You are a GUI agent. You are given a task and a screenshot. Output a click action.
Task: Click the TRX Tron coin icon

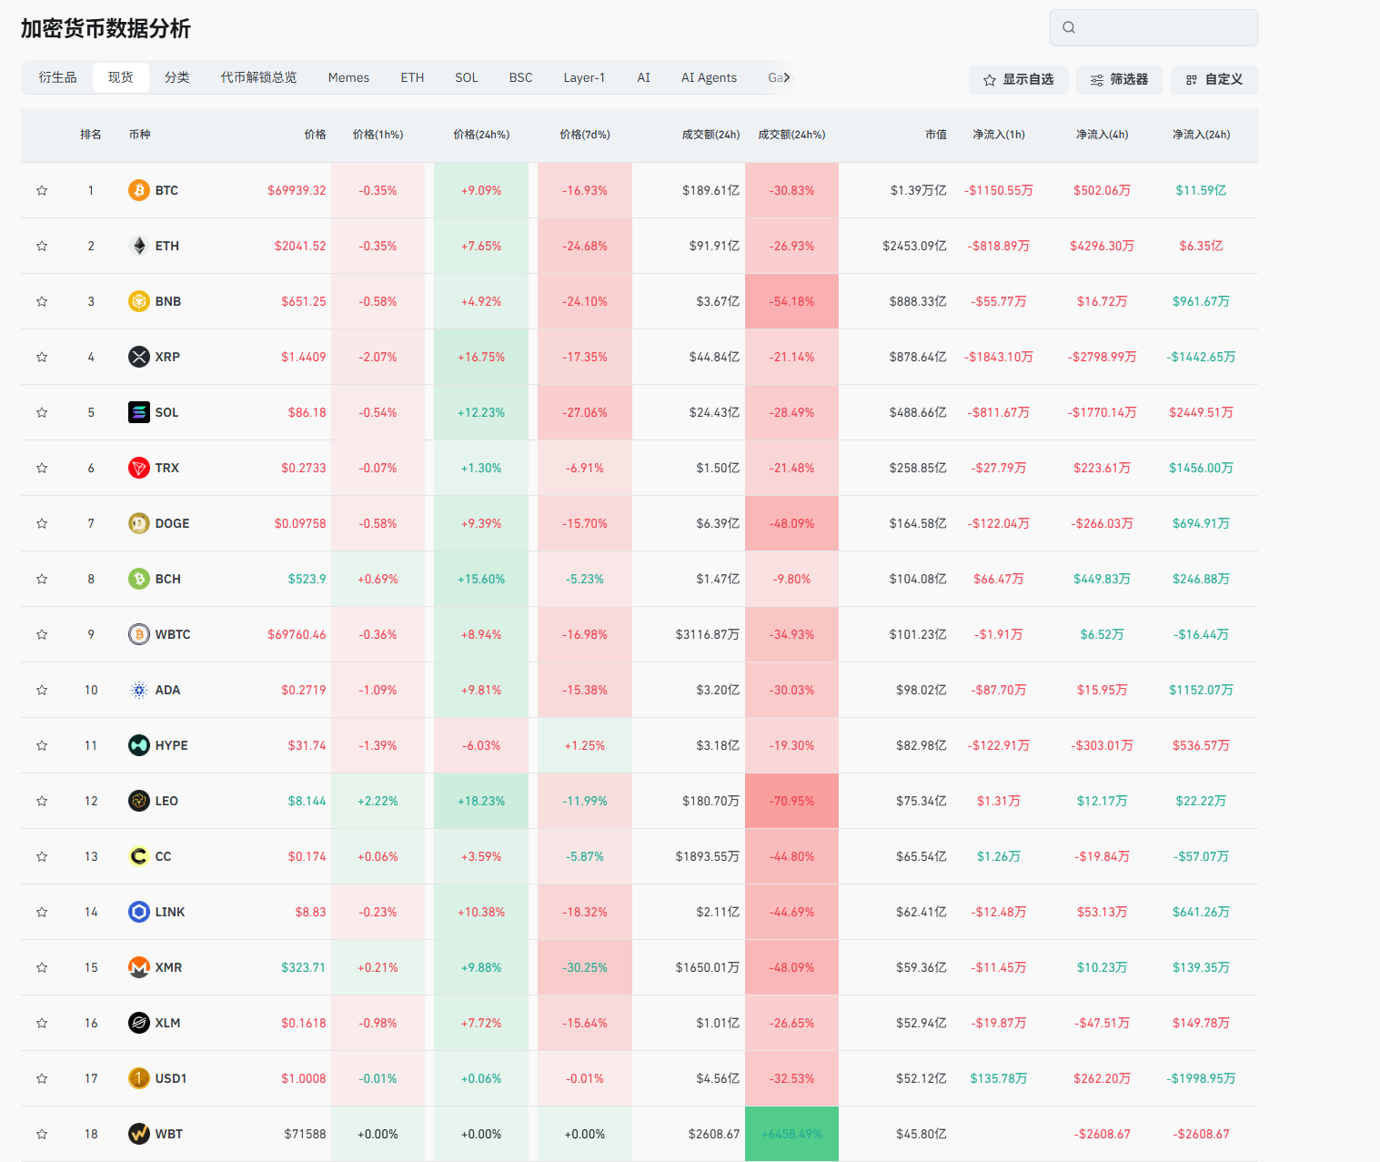tap(138, 468)
